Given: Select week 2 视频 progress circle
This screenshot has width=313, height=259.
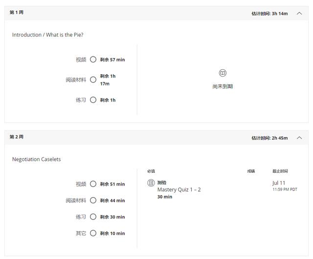Looking at the screenshot, I should (93, 184).
